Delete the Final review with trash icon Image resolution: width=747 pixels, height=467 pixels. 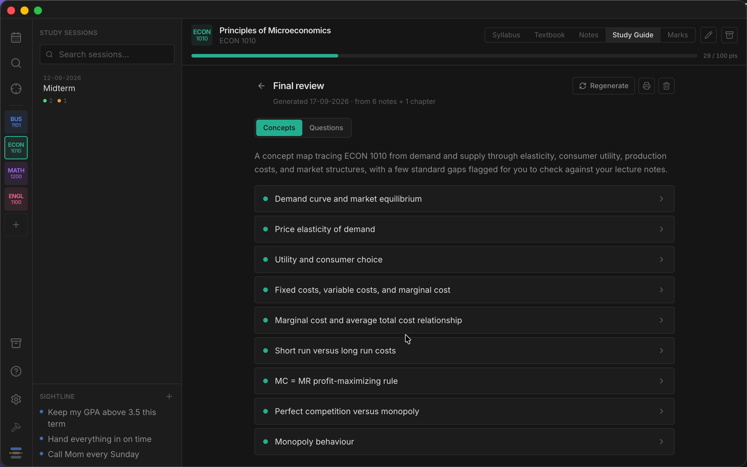click(x=666, y=86)
